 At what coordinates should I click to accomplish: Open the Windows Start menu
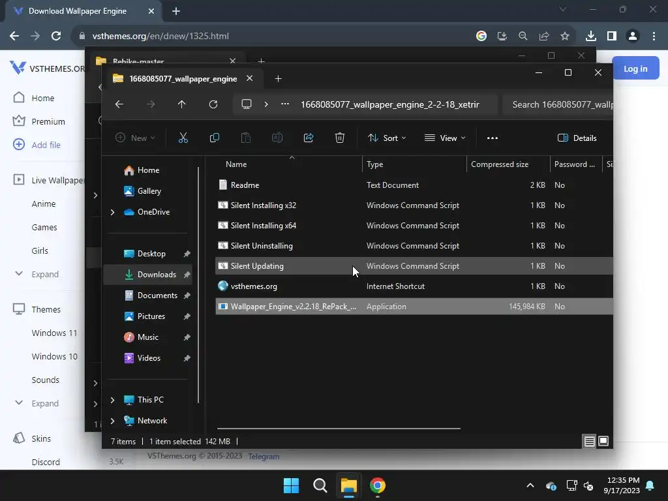[x=291, y=485]
